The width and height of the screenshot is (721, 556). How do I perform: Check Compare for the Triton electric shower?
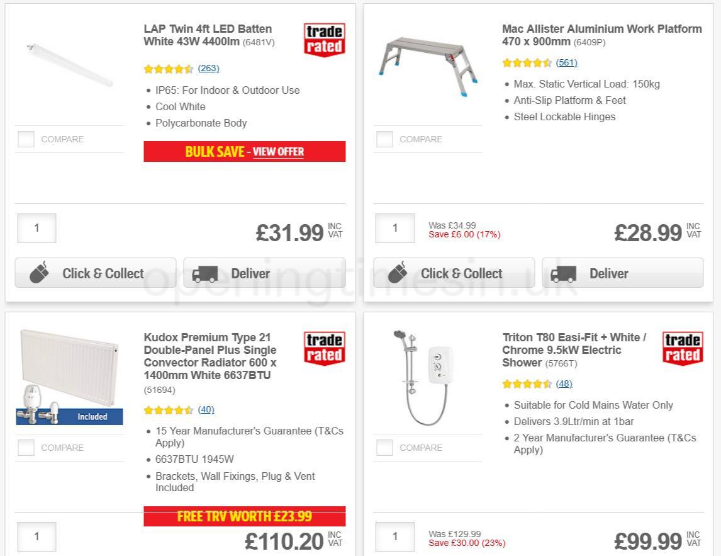(384, 447)
